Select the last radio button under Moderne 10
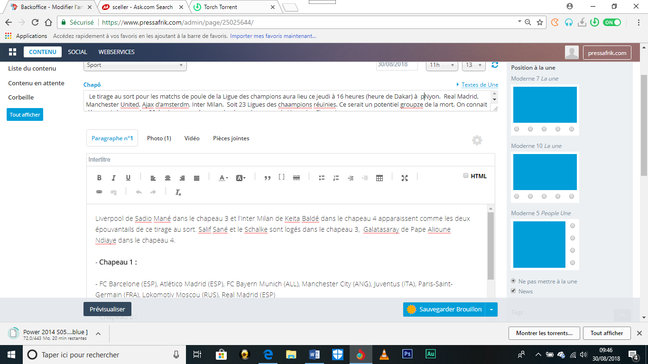The width and height of the screenshot is (648, 364). 572,196
